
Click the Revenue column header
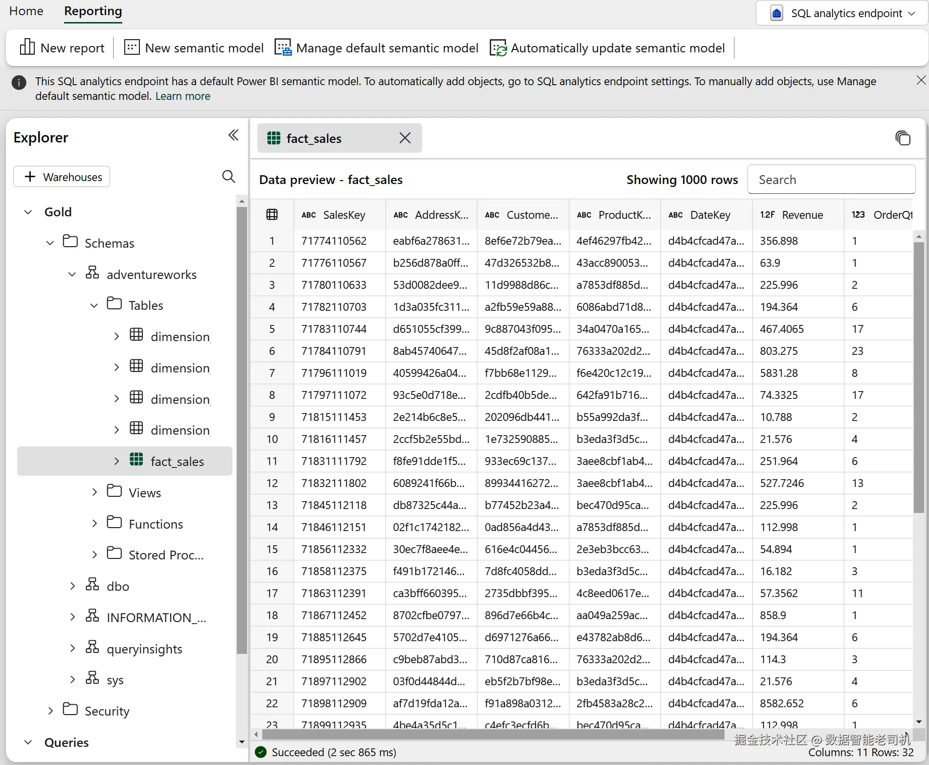coord(798,215)
